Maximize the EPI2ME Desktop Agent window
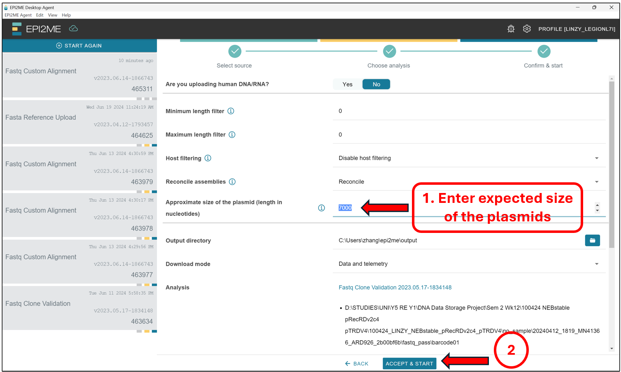The image size is (621, 372). pos(594,7)
